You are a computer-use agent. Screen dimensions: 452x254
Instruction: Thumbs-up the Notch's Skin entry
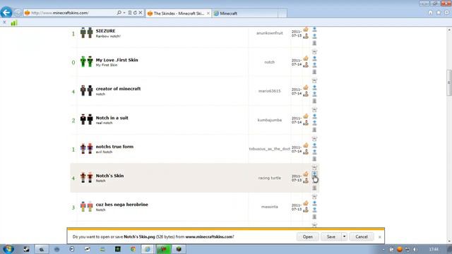pos(306,174)
